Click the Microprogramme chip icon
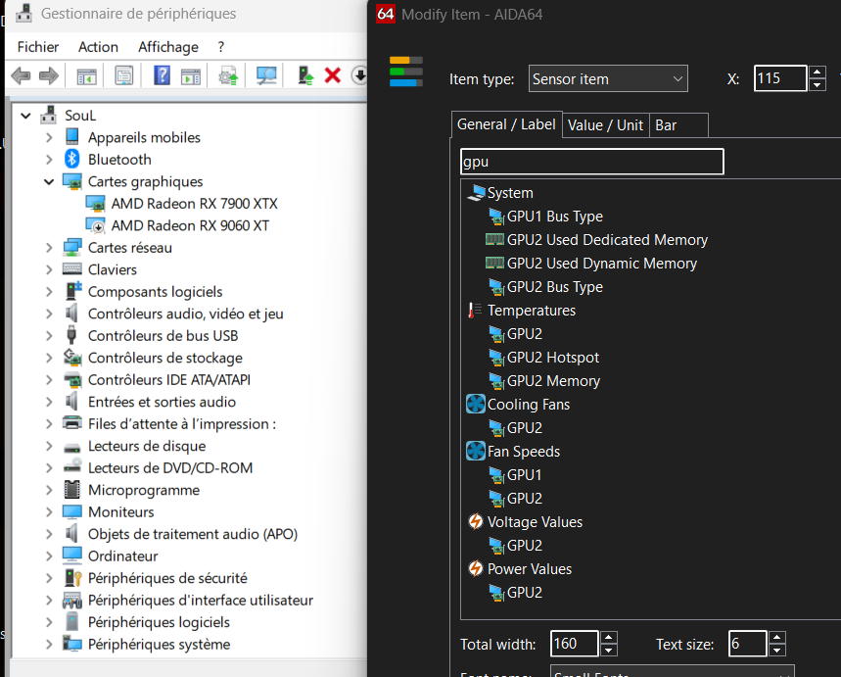This screenshot has height=677, width=841. click(71, 490)
